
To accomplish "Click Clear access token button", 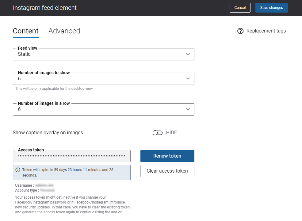I will coord(167,171).
